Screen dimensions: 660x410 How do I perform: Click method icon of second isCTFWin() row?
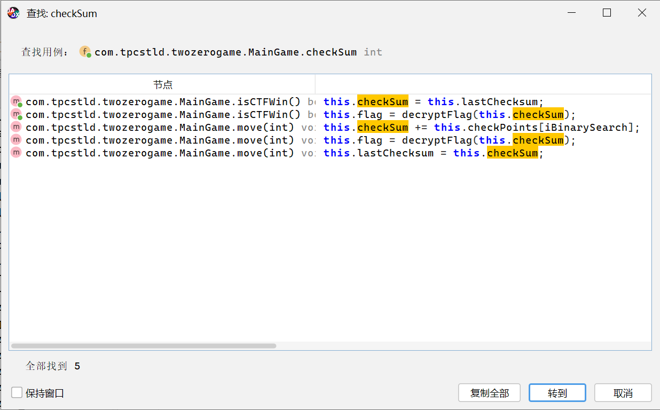point(17,115)
